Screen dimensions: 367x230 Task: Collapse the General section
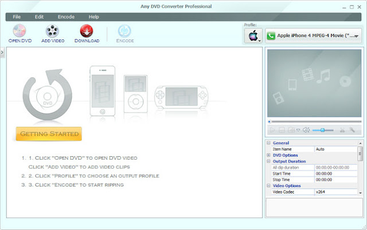click(x=269, y=142)
